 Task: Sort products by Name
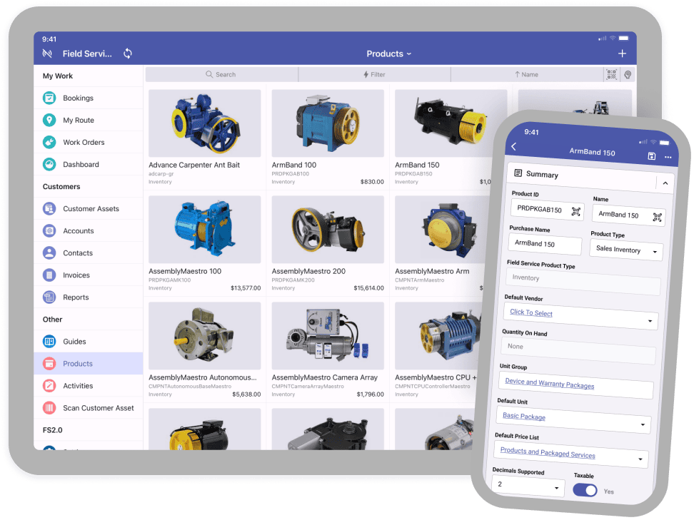pyautogui.click(x=527, y=74)
